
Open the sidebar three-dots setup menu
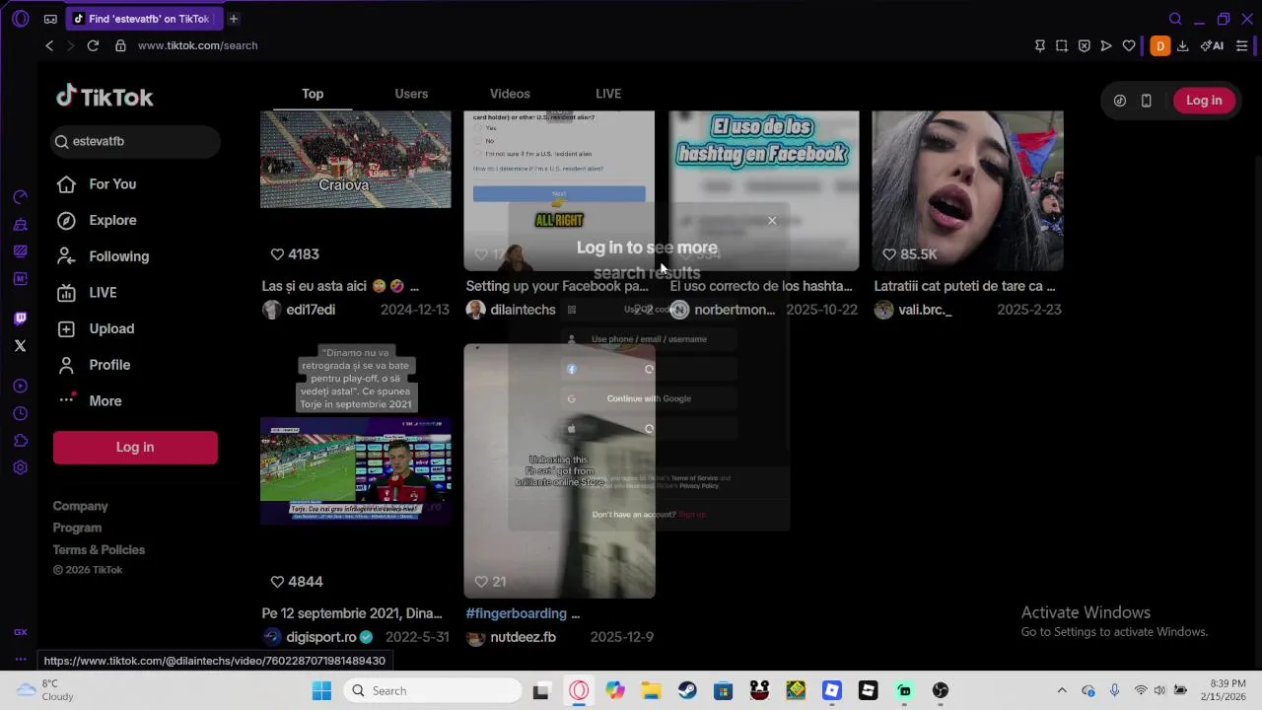20,659
